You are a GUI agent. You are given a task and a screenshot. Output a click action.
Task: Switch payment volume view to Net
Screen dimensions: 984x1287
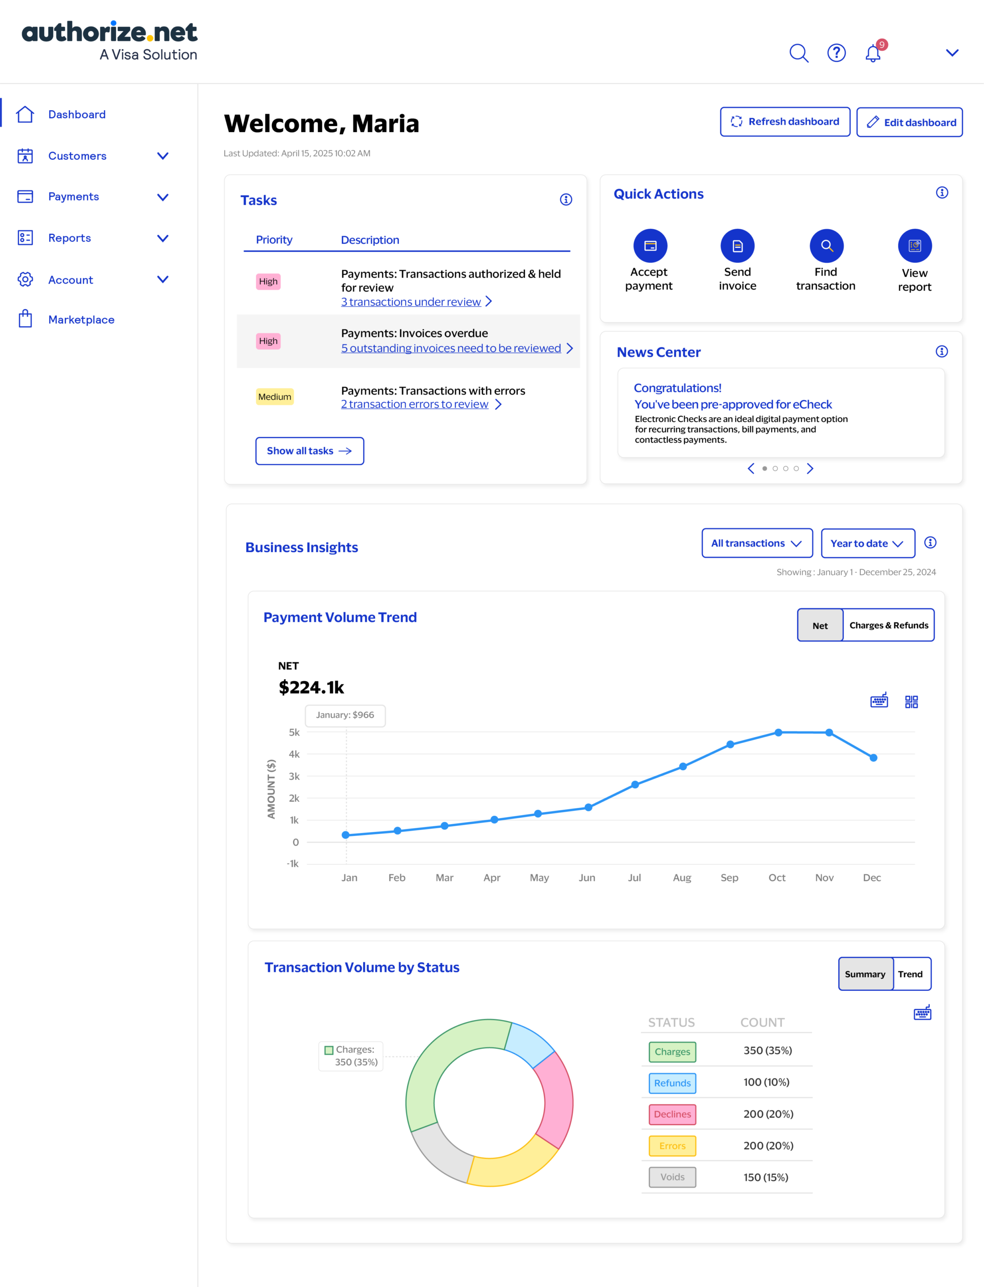point(820,625)
